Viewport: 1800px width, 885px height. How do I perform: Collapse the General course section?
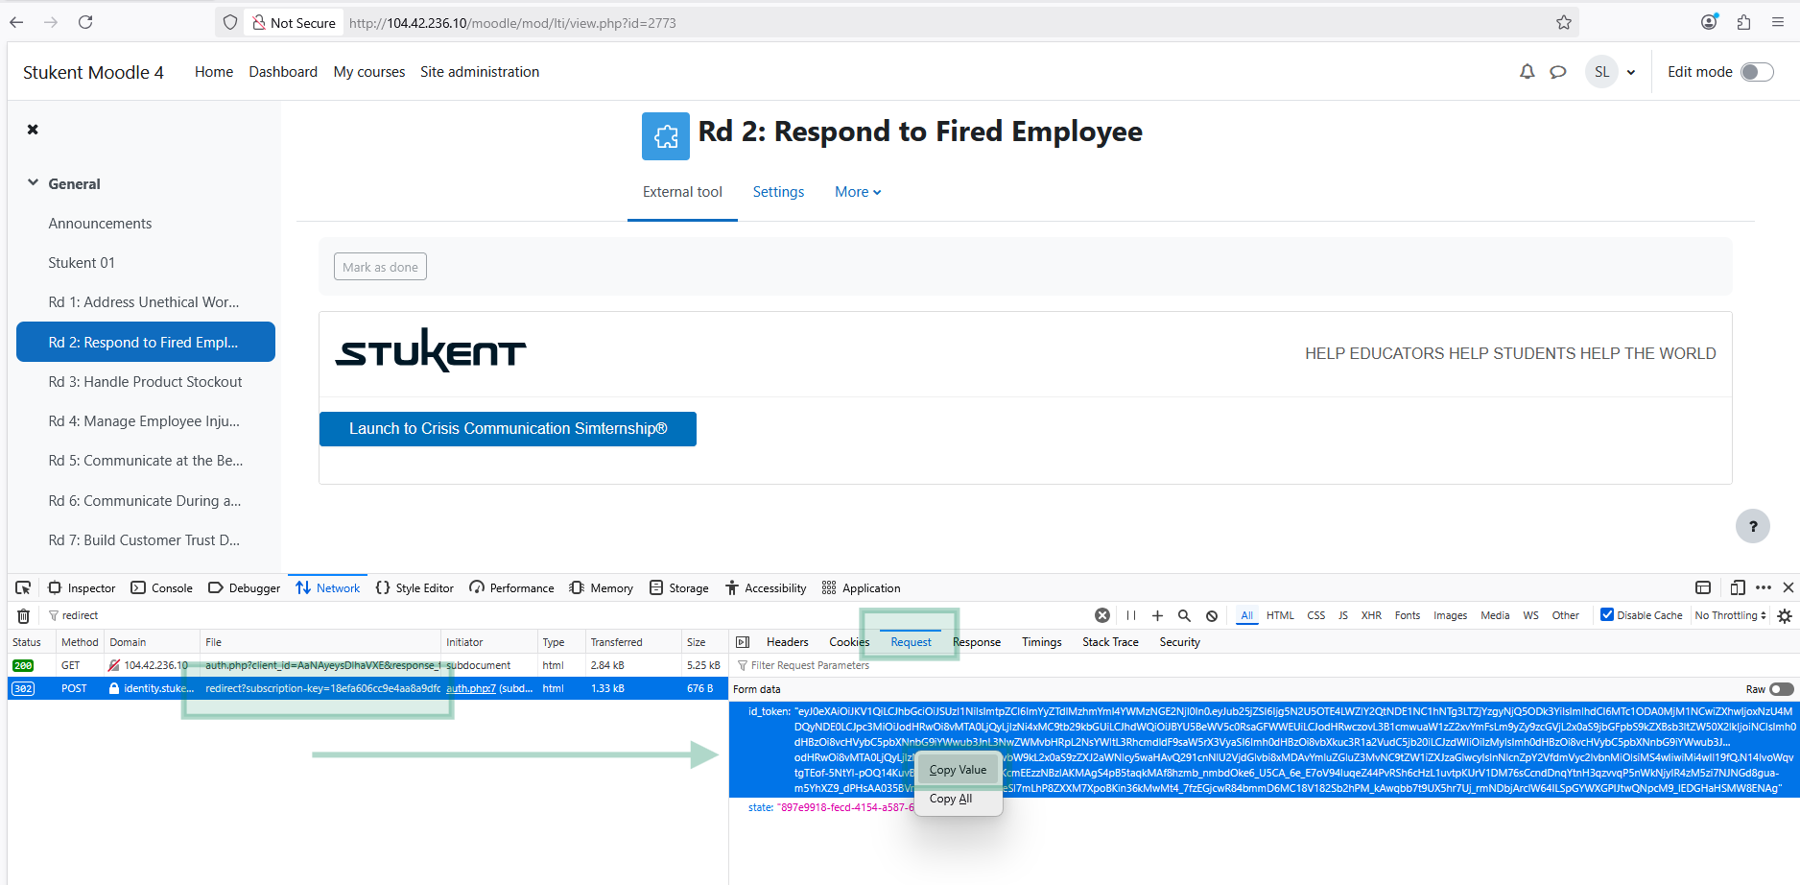coord(34,183)
